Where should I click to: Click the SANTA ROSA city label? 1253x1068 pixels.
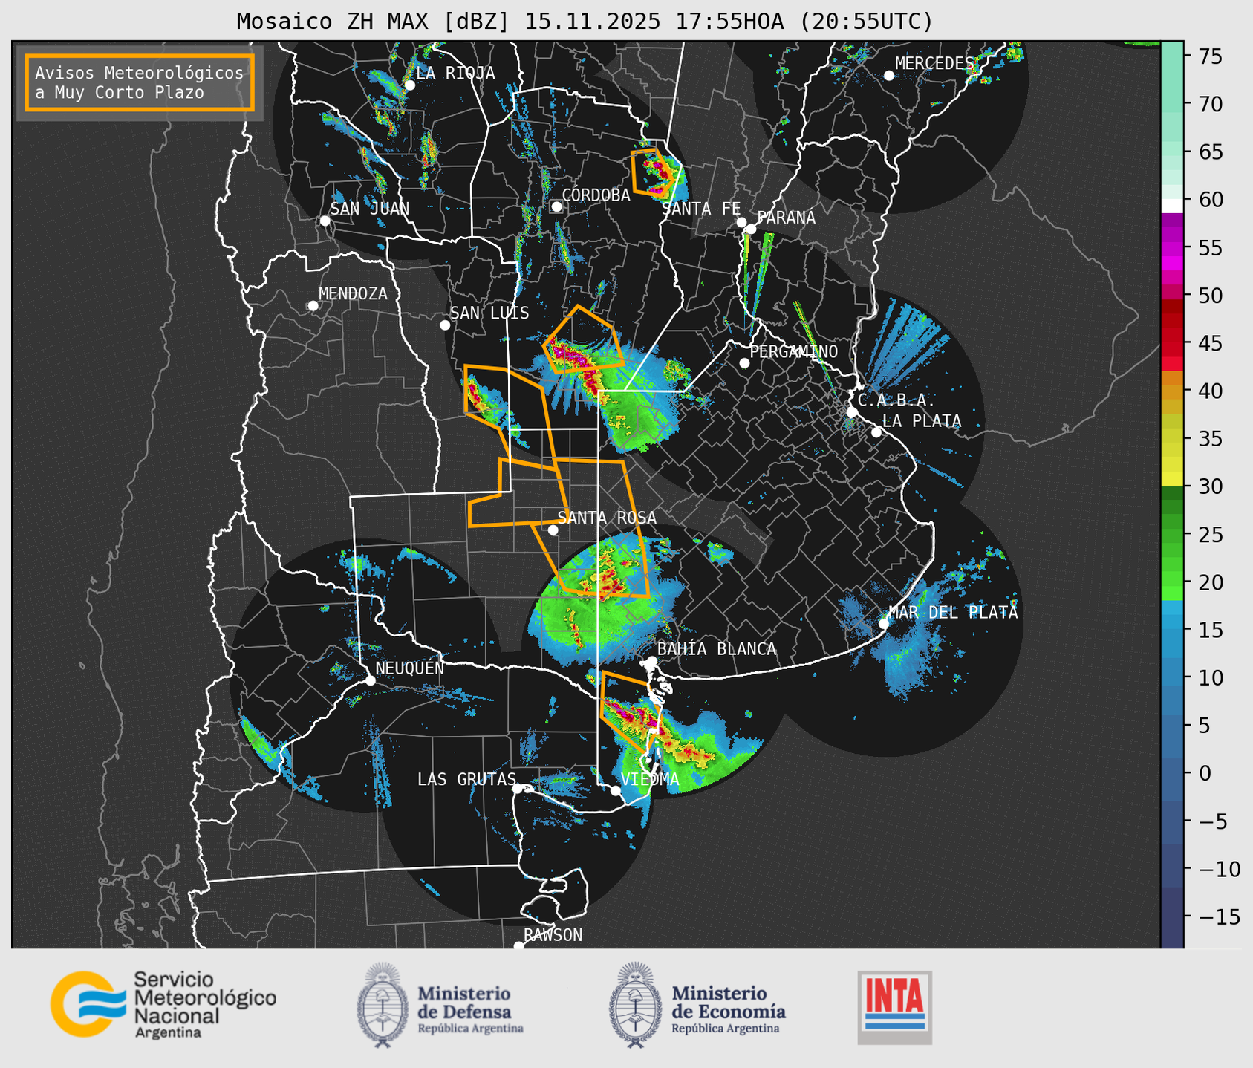coord(607,518)
